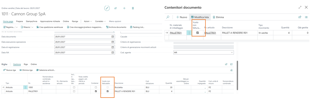Open the Ordine tab in the main ribbon
Image resolution: width=311 pixels, height=100 pixels.
[x=66, y=21]
